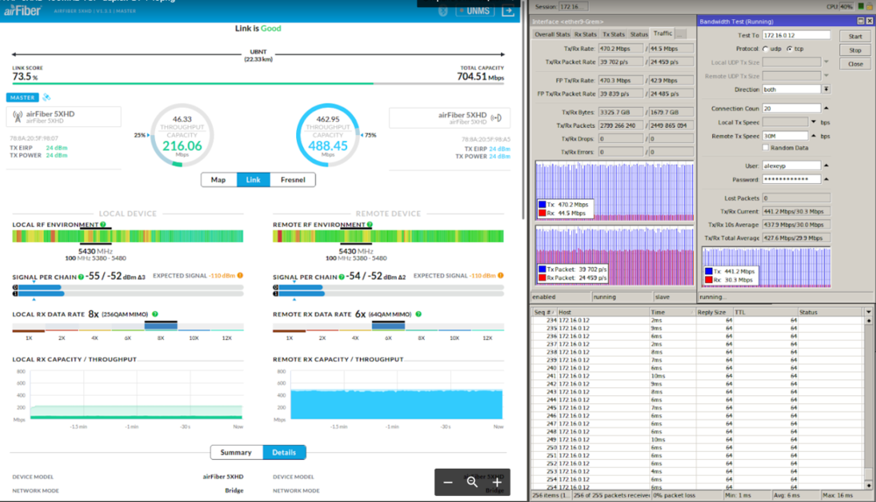Open the Direction dropdown
Image resolution: width=876 pixels, height=502 pixels.
pyautogui.click(x=826, y=89)
